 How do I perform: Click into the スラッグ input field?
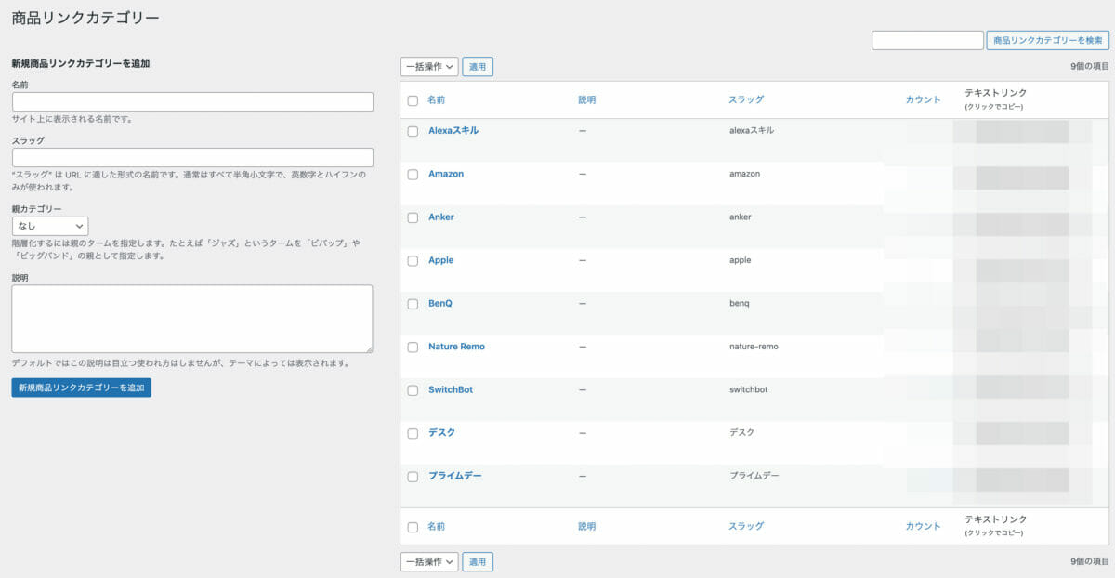pos(192,157)
